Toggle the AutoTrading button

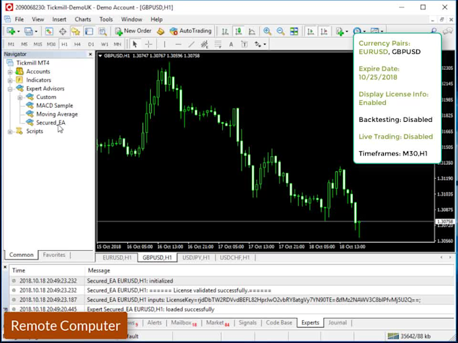point(191,31)
